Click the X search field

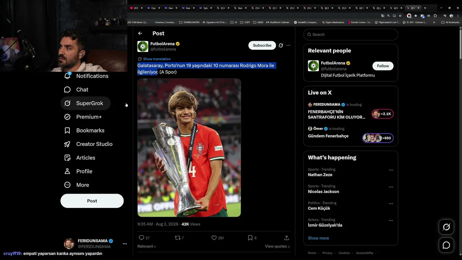[x=350, y=35]
